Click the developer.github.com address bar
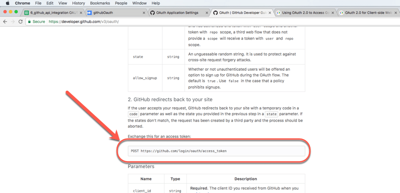Screen dimensions: 400x193 213,21
